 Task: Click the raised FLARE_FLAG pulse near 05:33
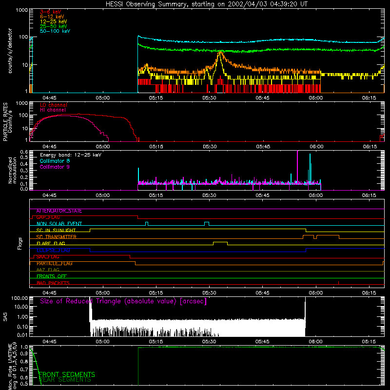click(220, 243)
